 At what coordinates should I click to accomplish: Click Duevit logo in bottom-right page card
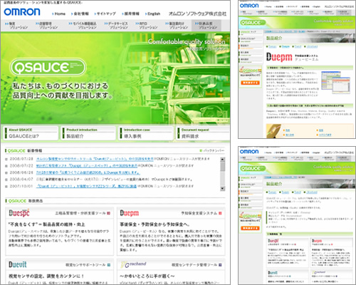tap(273, 273)
